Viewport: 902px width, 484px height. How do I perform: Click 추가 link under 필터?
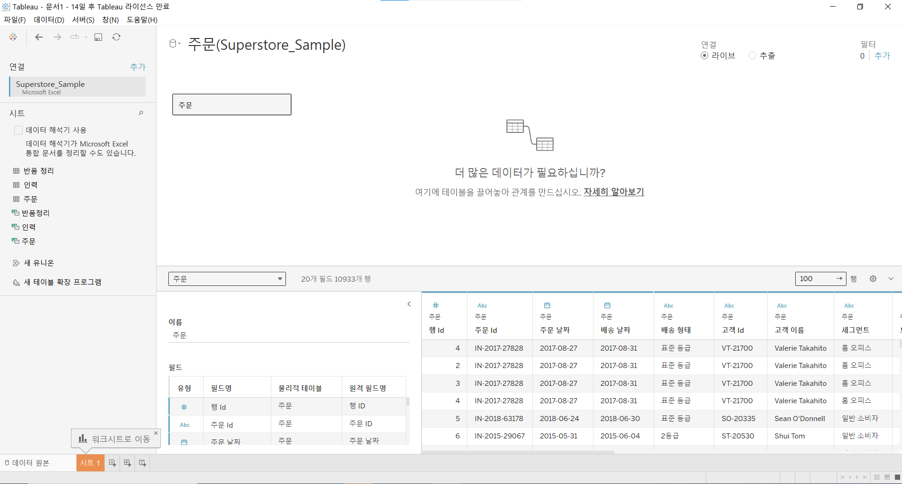pyautogui.click(x=882, y=56)
